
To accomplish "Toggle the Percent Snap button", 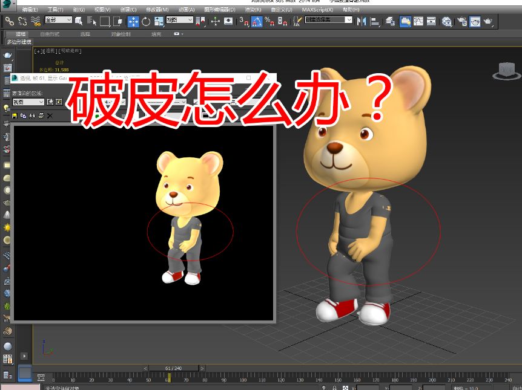I will point(269,22).
